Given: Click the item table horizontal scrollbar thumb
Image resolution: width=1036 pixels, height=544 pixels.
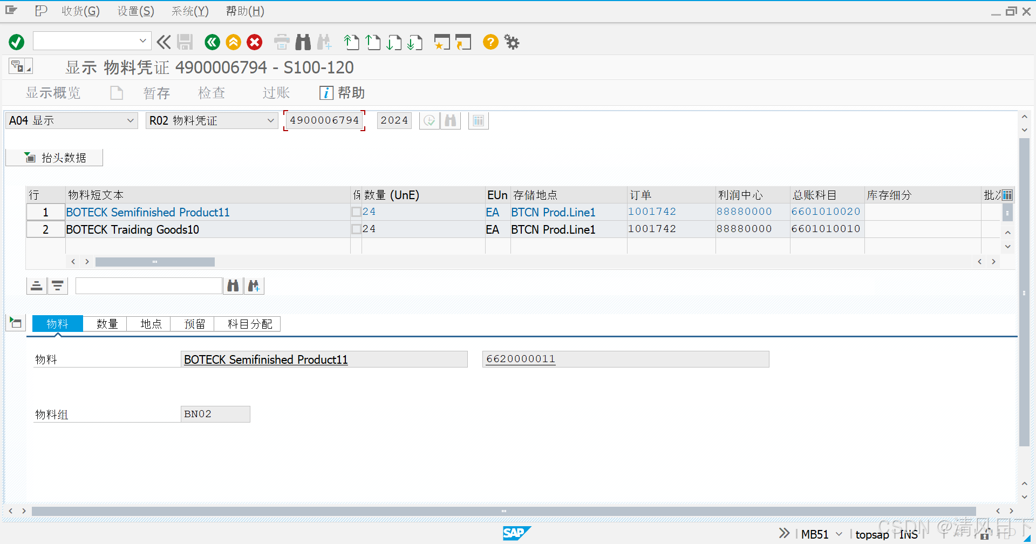Looking at the screenshot, I should 155,262.
